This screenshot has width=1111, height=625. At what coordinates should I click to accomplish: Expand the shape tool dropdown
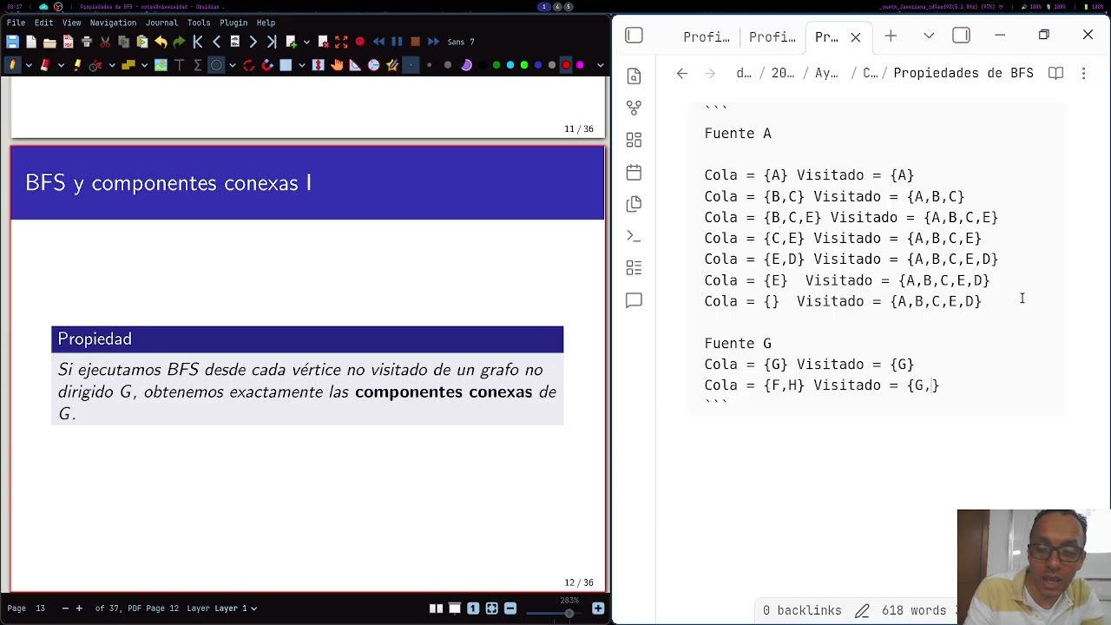click(233, 65)
